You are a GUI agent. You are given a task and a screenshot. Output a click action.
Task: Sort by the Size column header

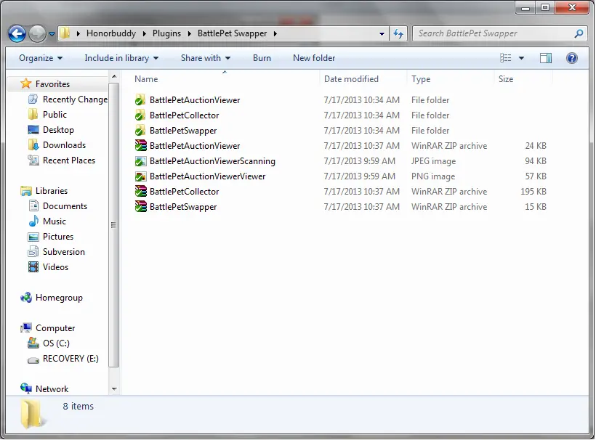pyautogui.click(x=506, y=79)
